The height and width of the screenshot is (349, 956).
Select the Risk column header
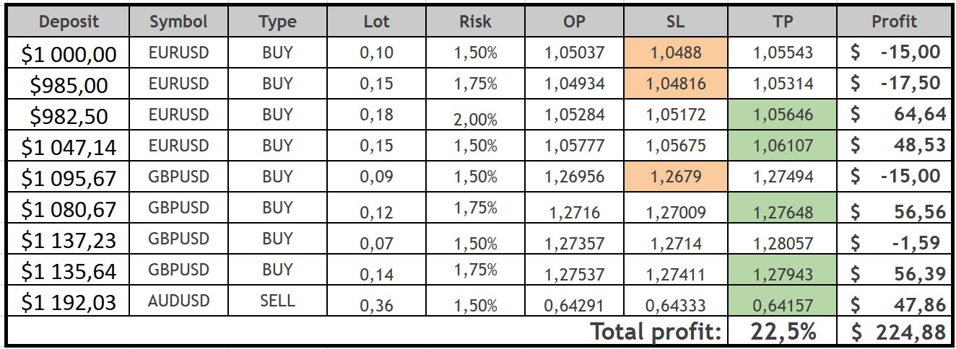pos(475,22)
